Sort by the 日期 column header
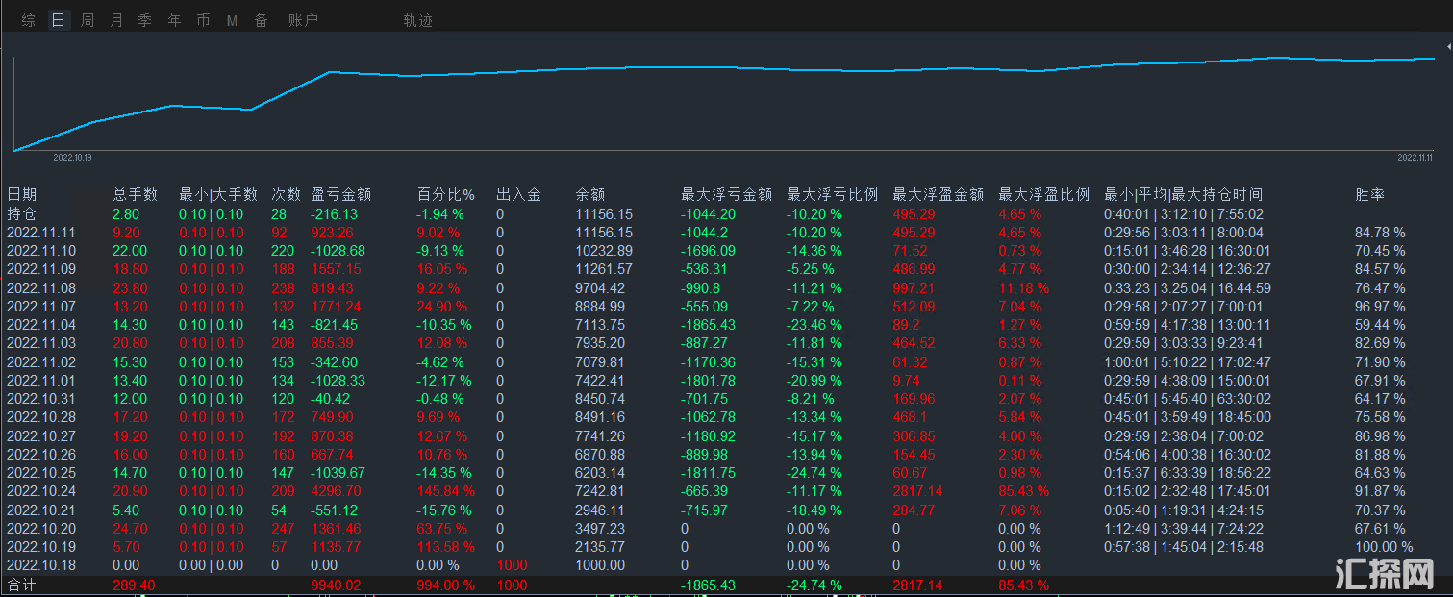The image size is (1453, 597). point(21,194)
